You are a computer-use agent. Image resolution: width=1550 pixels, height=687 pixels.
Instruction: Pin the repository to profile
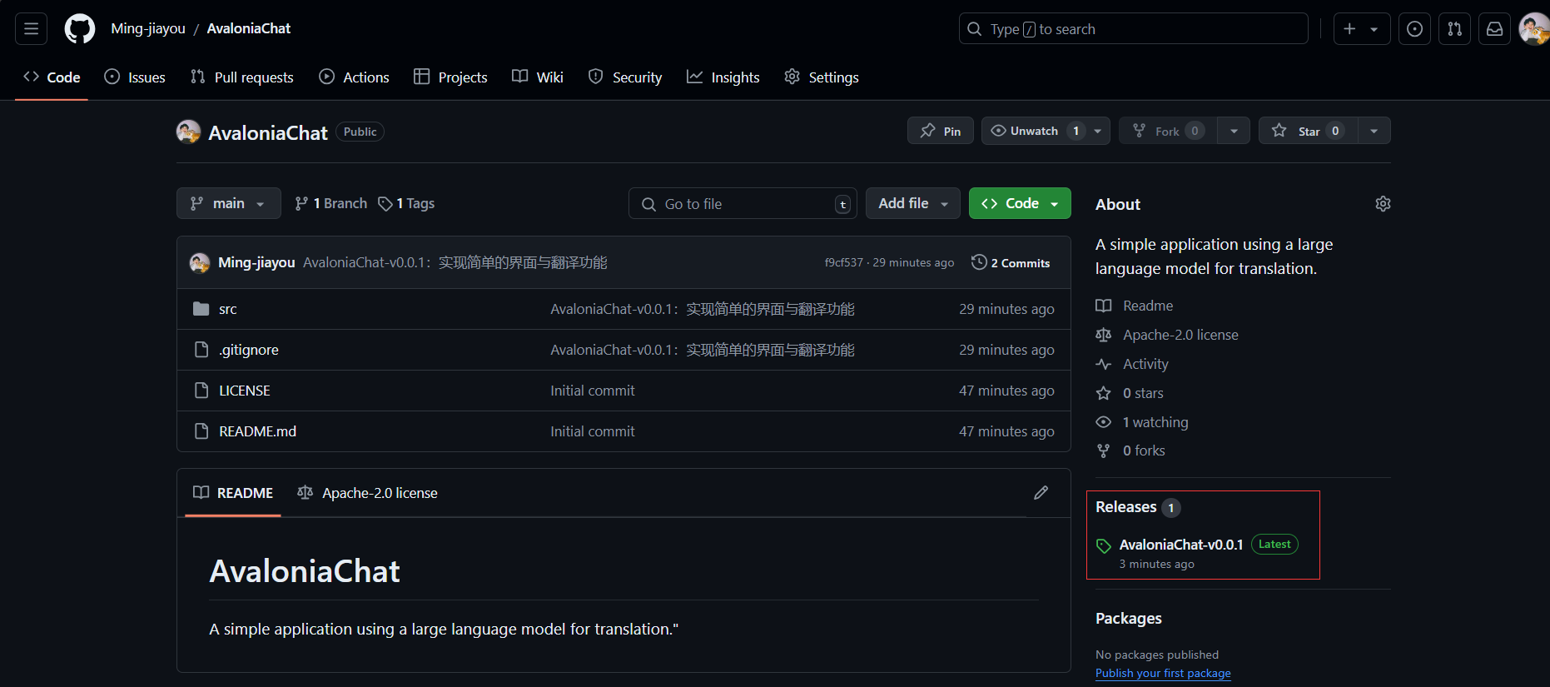click(x=940, y=131)
